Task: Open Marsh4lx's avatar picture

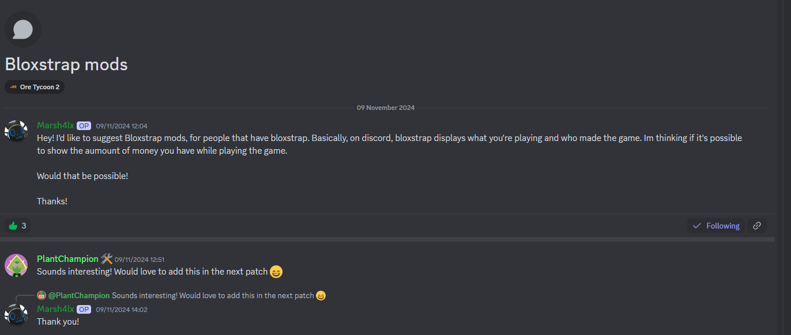Action: coord(16,131)
